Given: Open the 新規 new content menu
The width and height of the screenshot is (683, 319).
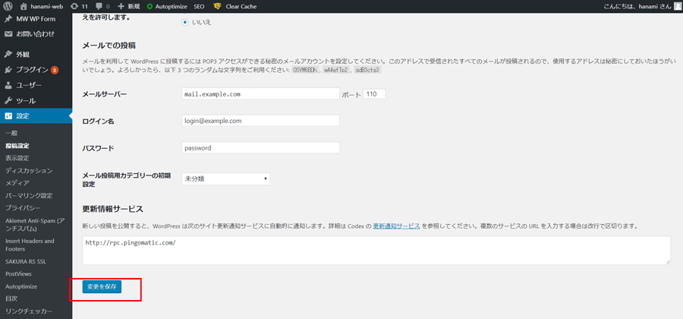Looking at the screenshot, I should click(129, 7).
